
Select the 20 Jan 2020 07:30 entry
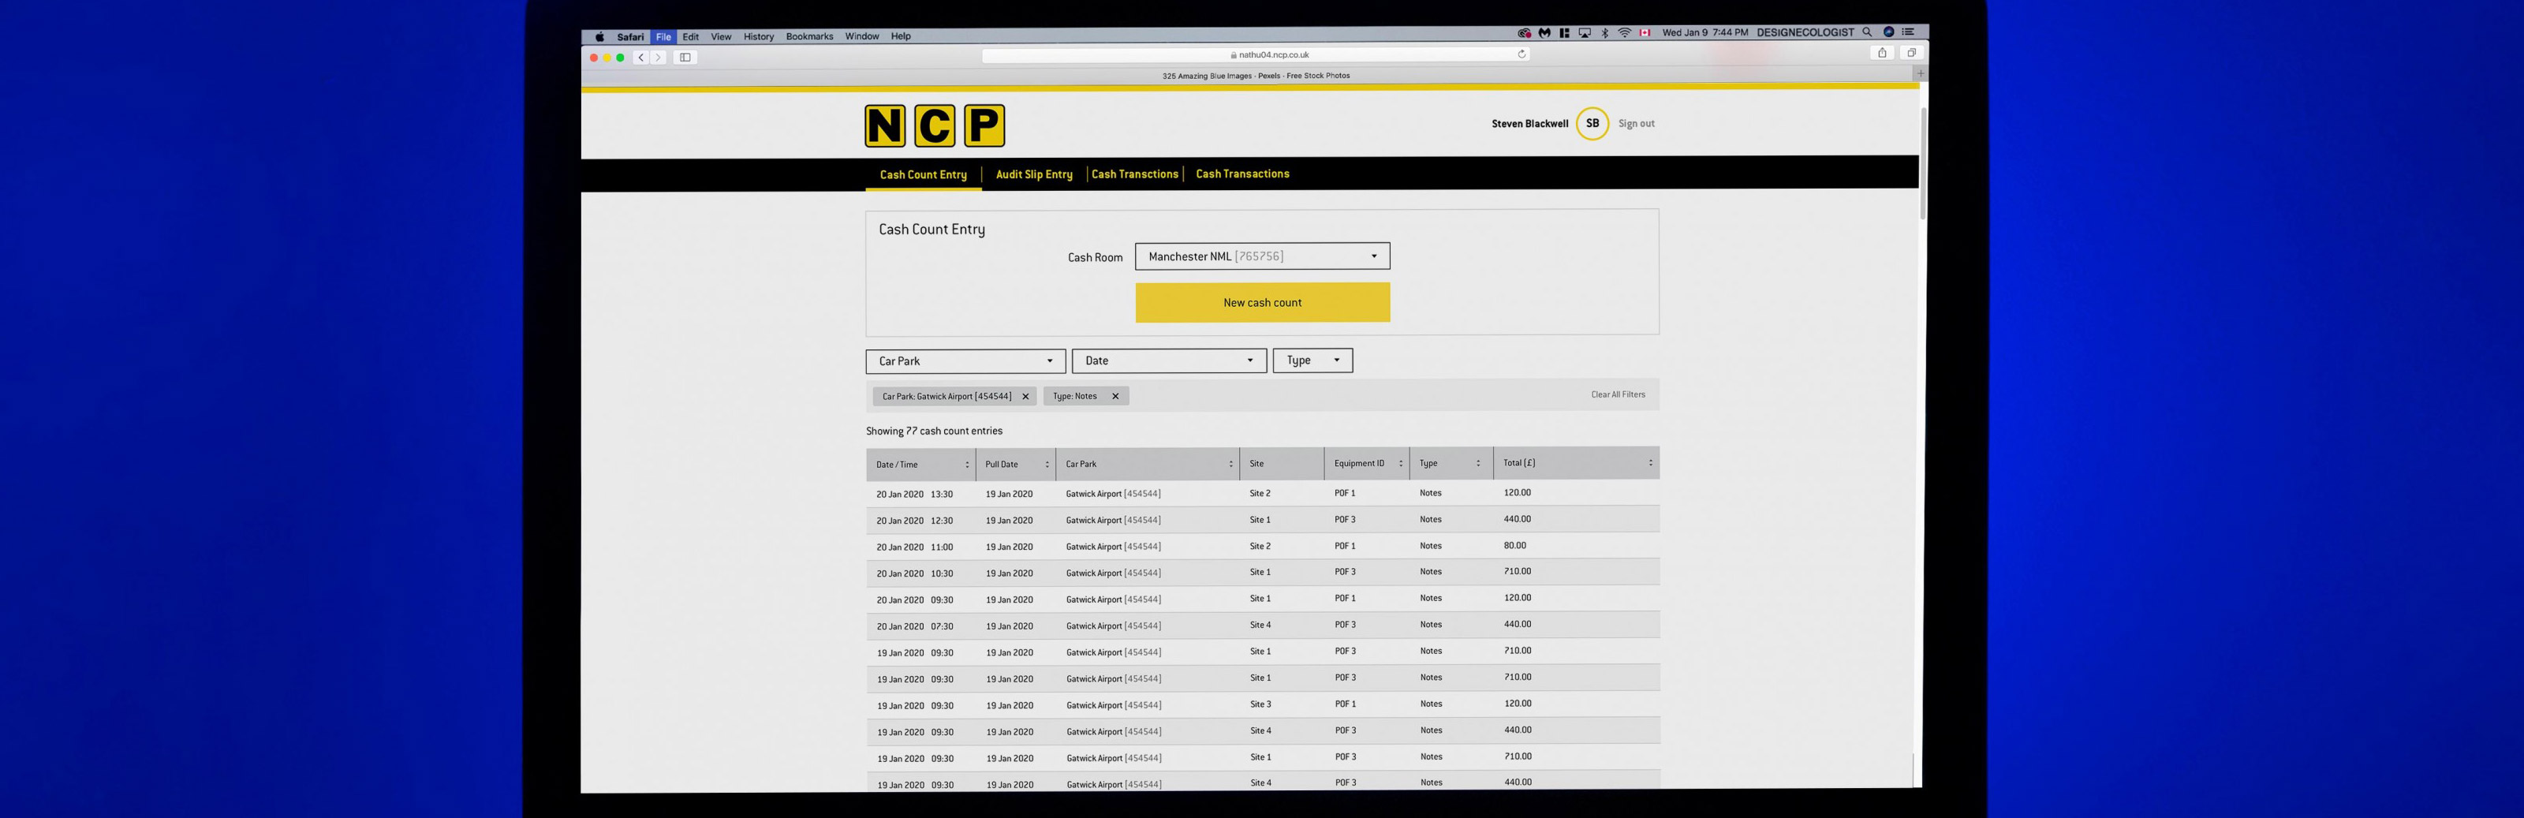click(x=1263, y=626)
